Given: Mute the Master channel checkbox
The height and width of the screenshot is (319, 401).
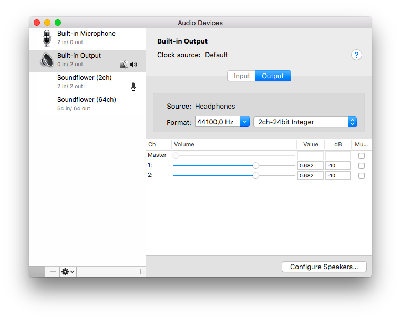Looking at the screenshot, I should [x=361, y=156].
